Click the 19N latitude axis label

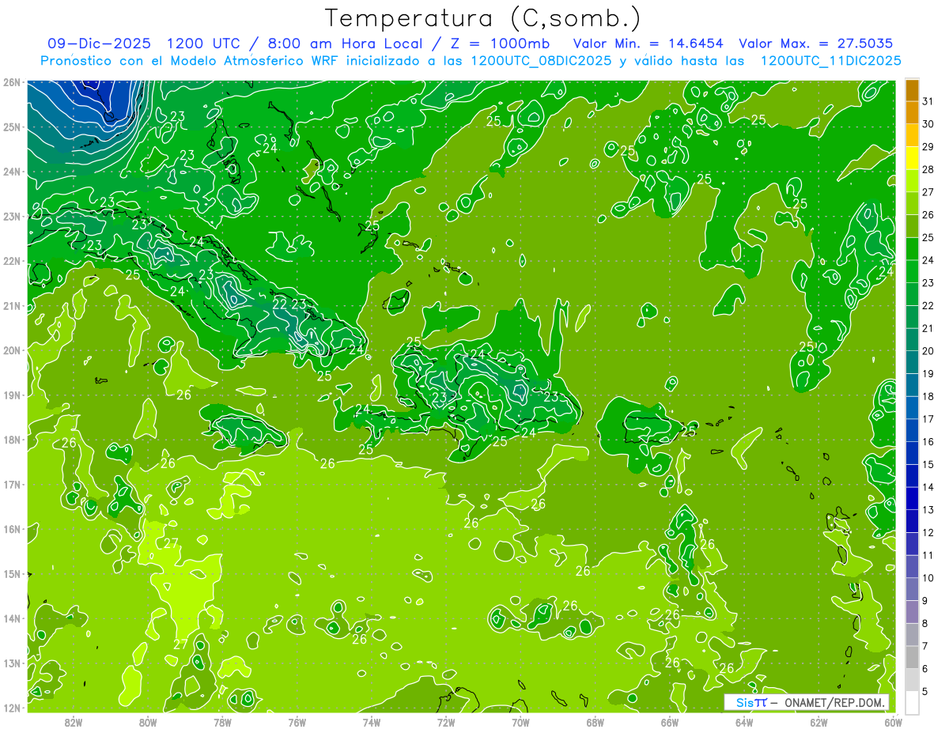tap(12, 395)
